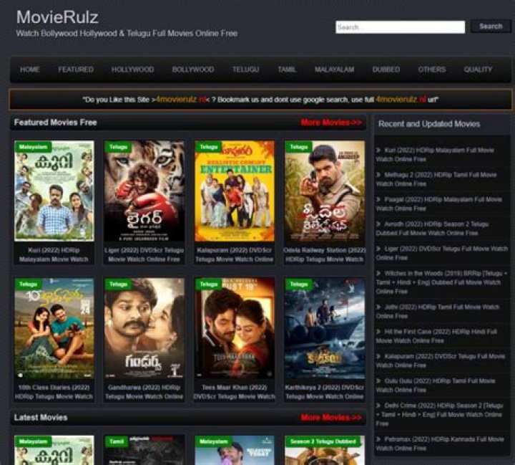Choose the MALAYALAM menu item
The height and width of the screenshot is (465, 515).
coord(334,69)
